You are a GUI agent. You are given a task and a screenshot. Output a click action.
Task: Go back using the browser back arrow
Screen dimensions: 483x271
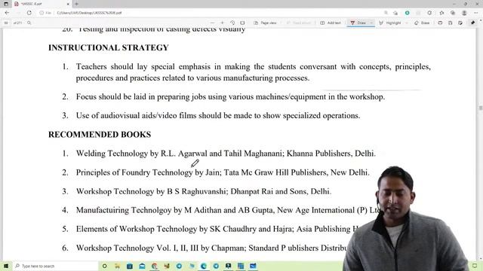pos(7,13)
